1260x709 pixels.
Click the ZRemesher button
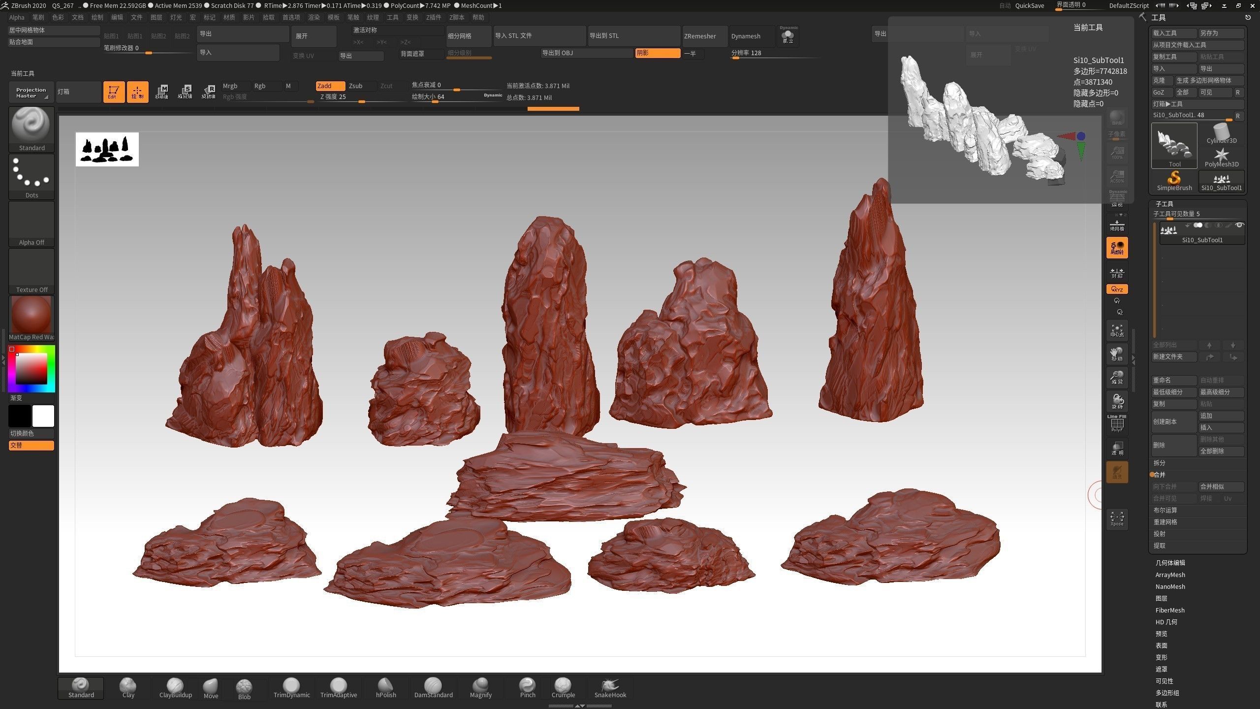[x=705, y=36]
